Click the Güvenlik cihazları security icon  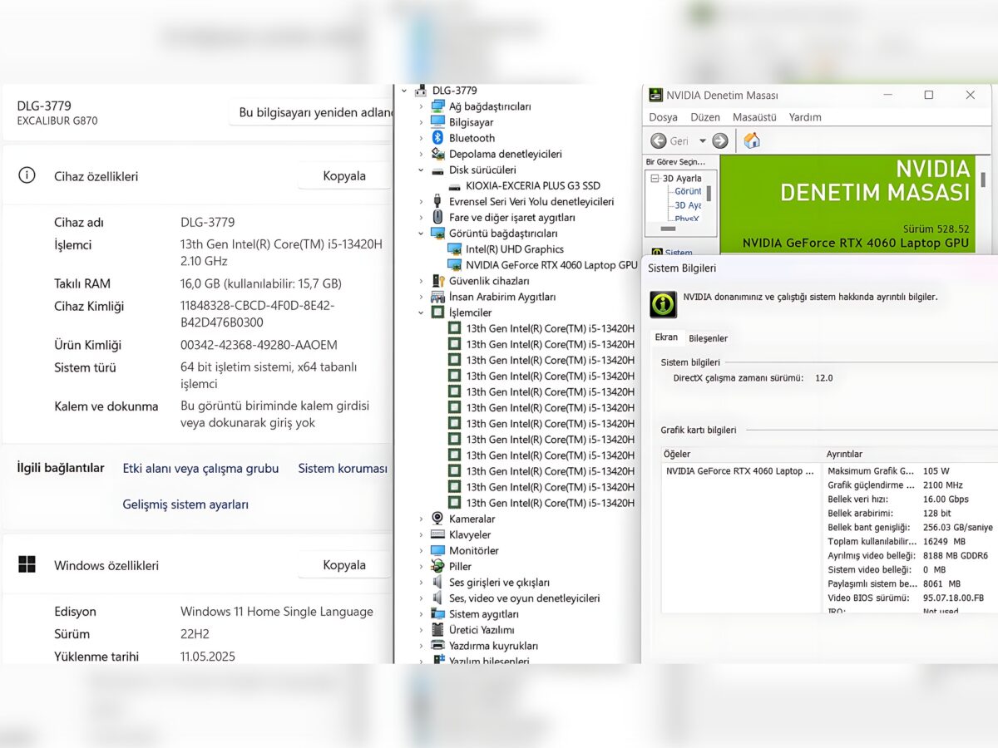437,281
